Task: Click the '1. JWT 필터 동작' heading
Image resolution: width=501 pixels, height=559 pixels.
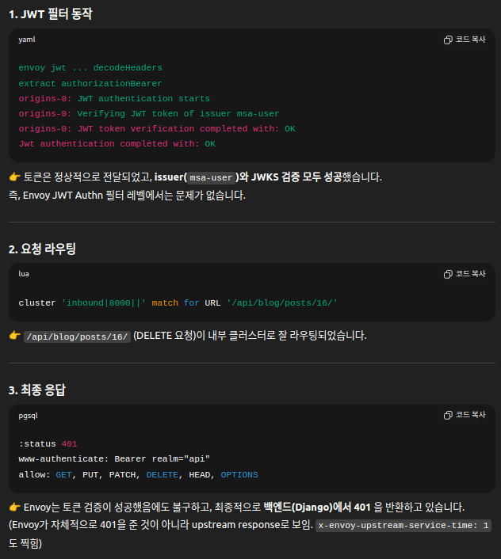Action: pyautogui.click(x=51, y=13)
